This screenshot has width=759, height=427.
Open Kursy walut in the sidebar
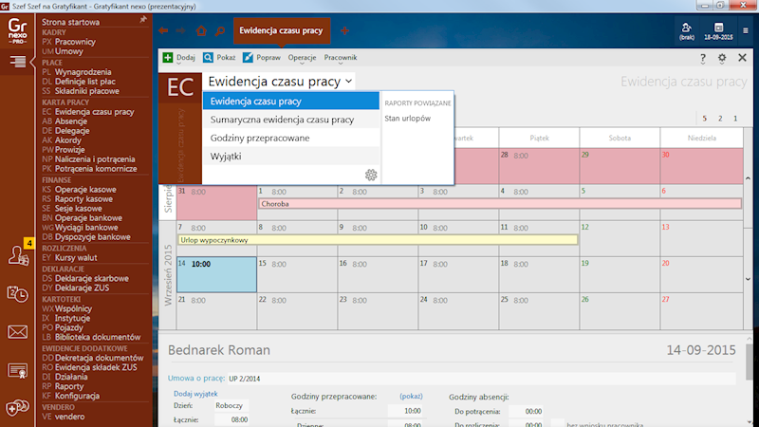point(76,258)
